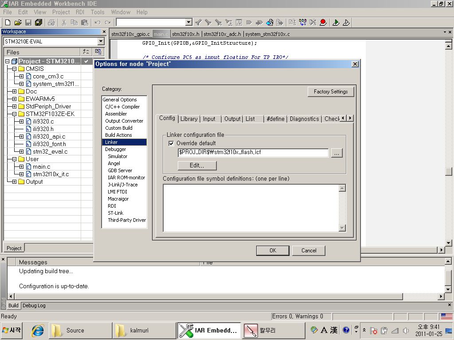Click the Find Previous toolbar icon
This screenshot has width=454, height=340.
pyautogui.click(x=198, y=22)
